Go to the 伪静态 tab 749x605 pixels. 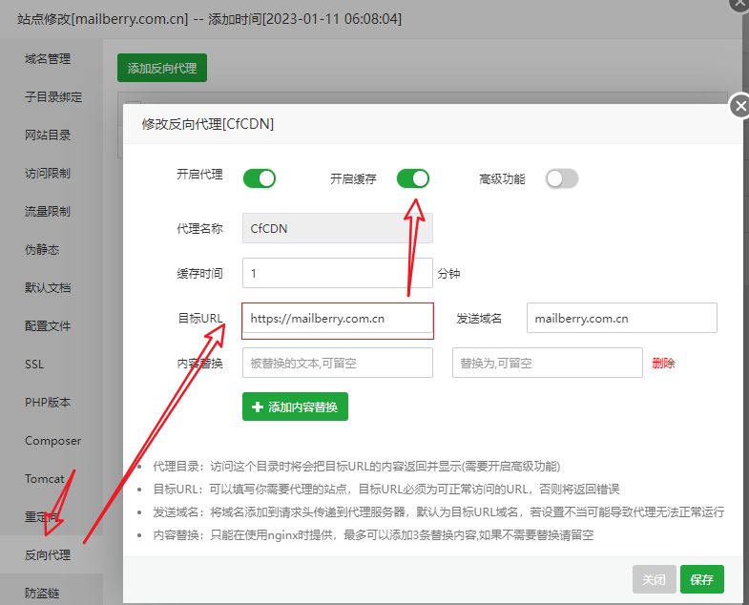(42, 249)
